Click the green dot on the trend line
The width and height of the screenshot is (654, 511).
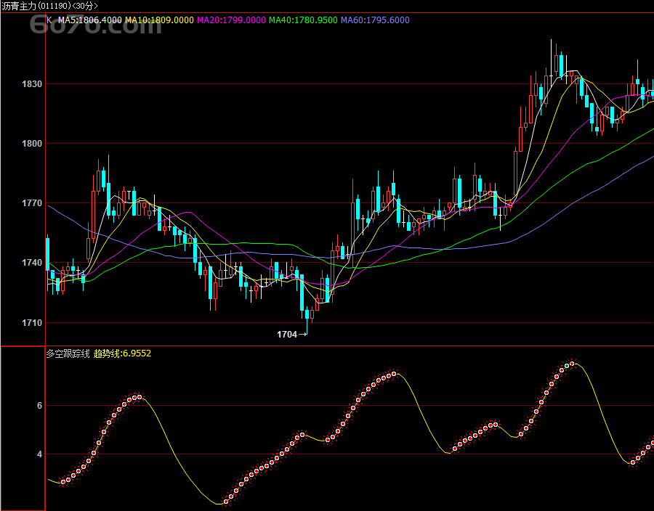pos(567,366)
